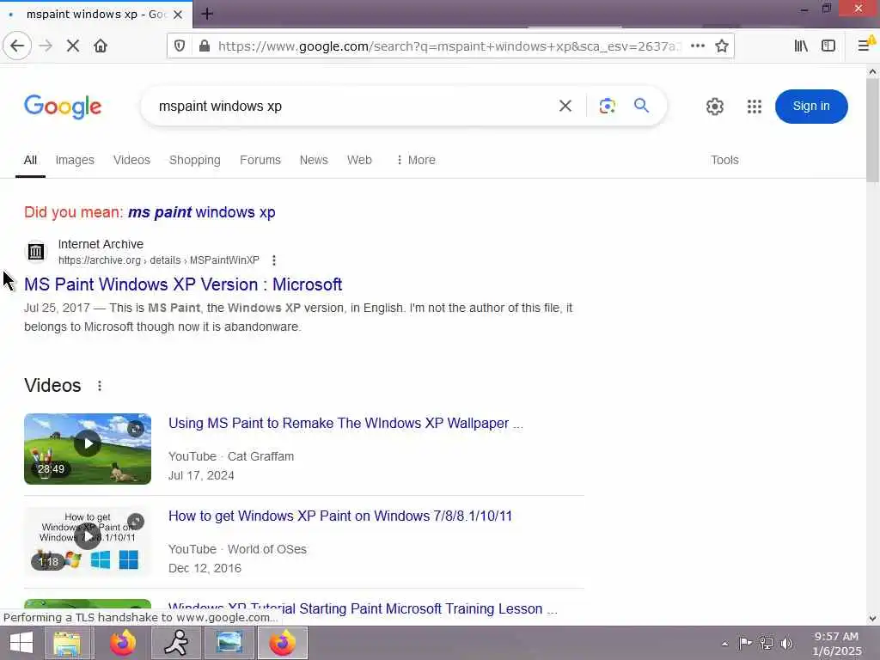
Task: Open the Action Center flag icon
Action: 745,644
